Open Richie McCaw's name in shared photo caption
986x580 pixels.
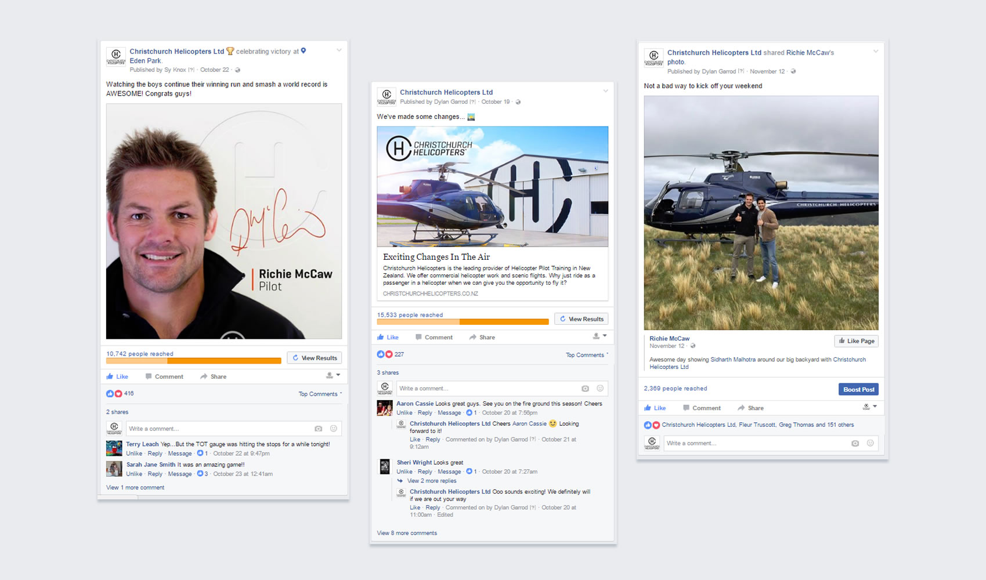[x=670, y=339]
